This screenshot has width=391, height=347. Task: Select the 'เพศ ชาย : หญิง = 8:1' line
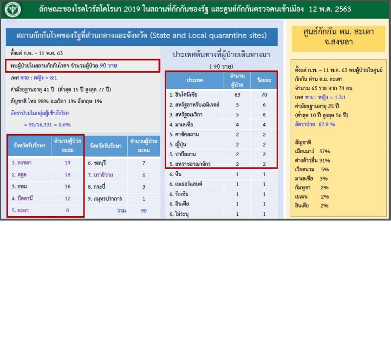[33, 78]
